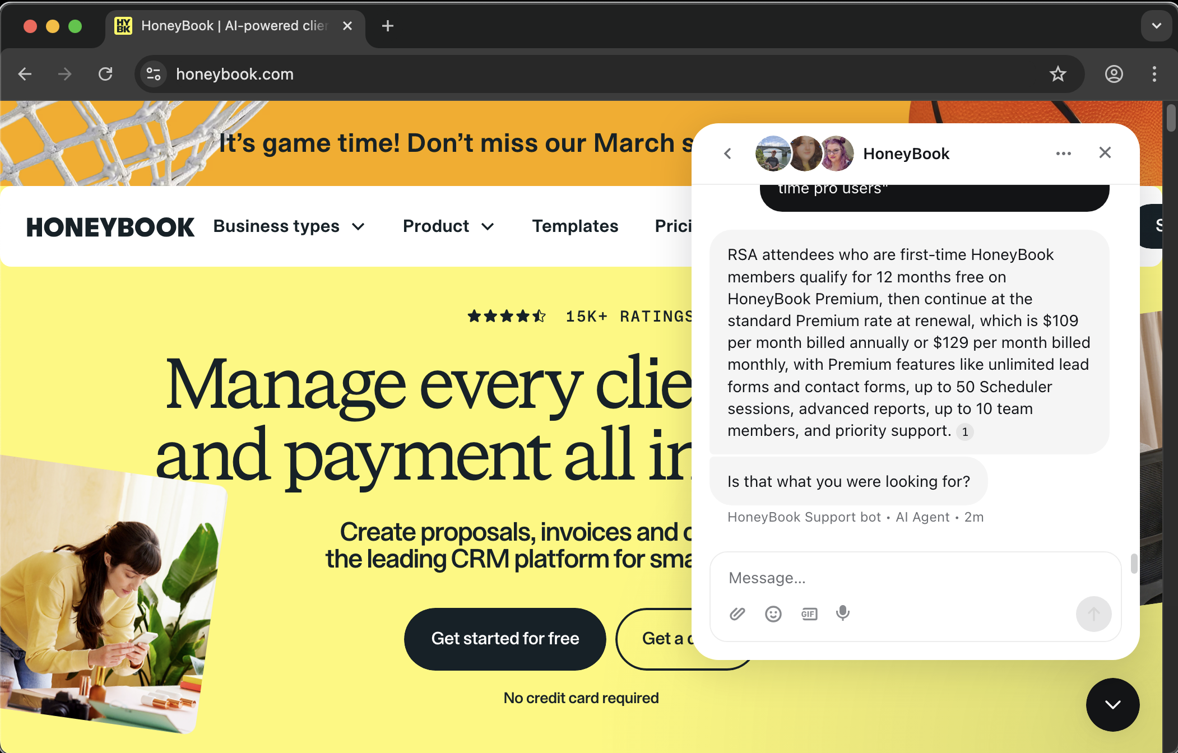Reload the honeybook.com page
This screenshot has width=1178, height=753.
[105, 74]
